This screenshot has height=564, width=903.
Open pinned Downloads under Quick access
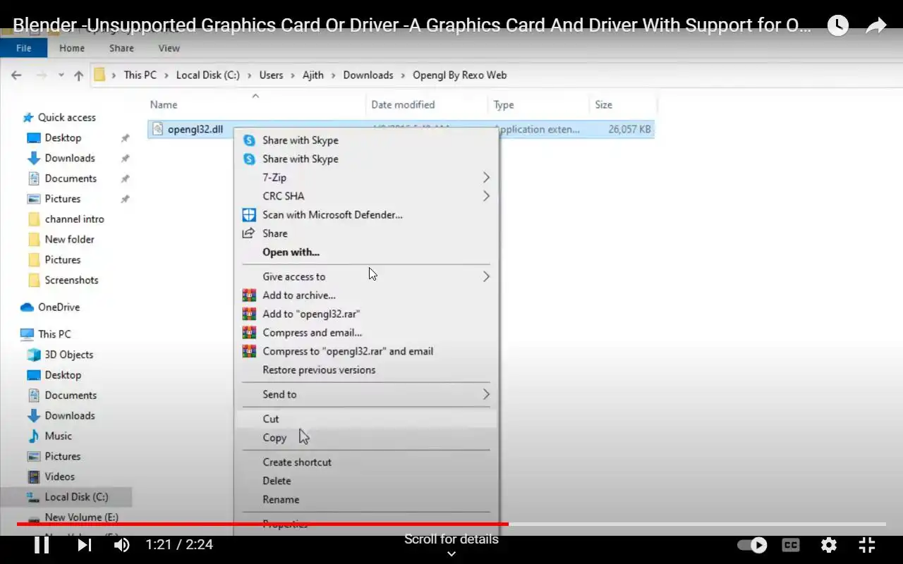(69, 159)
